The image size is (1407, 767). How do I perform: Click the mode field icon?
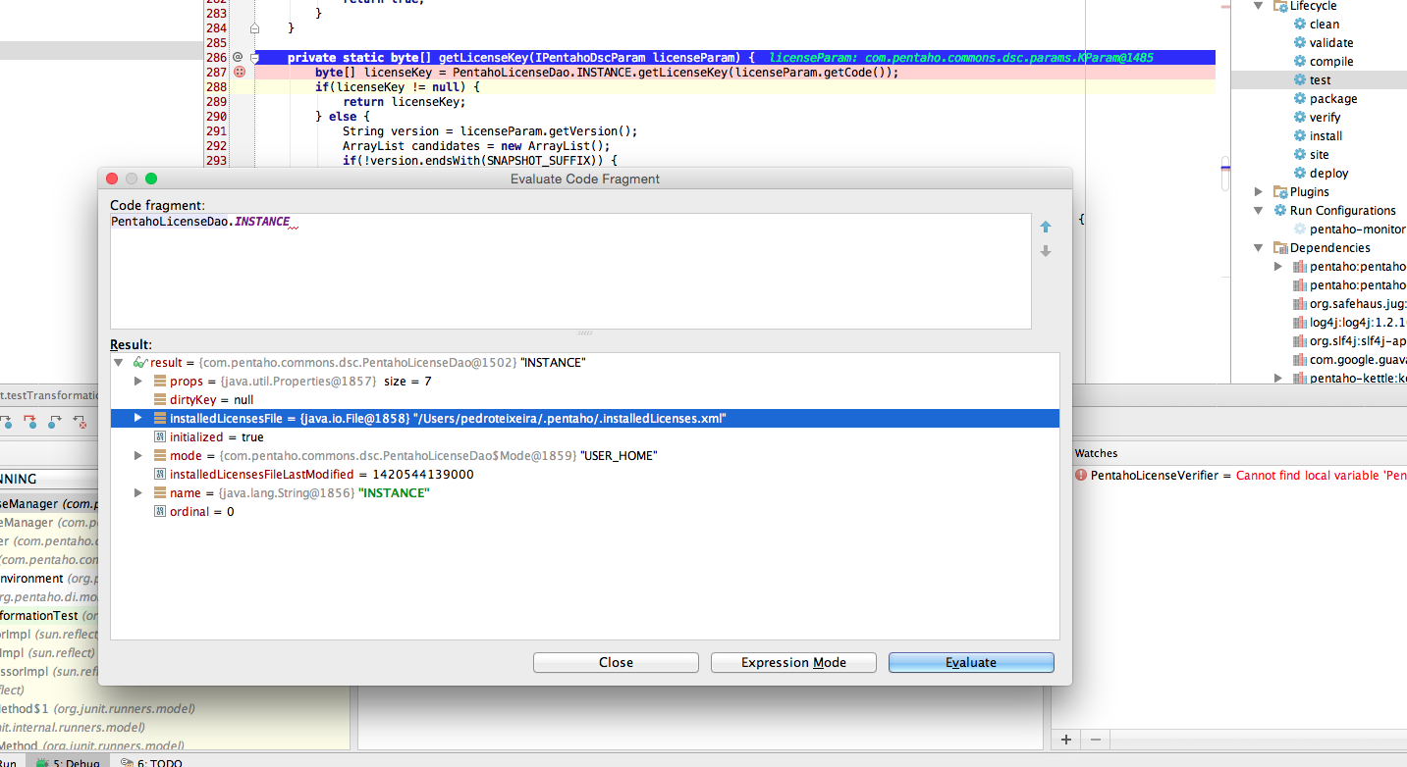pyautogui.click(x=160, y=456)
